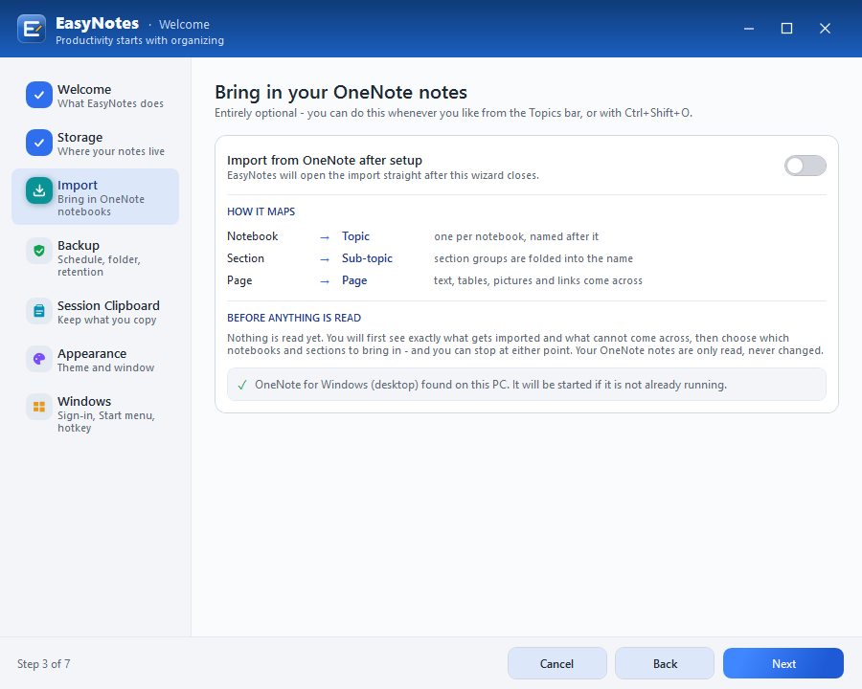Click the Next button

[x=783, y=664]
